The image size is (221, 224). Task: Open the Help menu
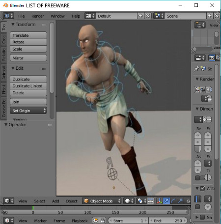[76, 16]
